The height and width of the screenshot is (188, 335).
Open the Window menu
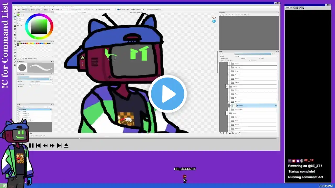pos(67,7)
